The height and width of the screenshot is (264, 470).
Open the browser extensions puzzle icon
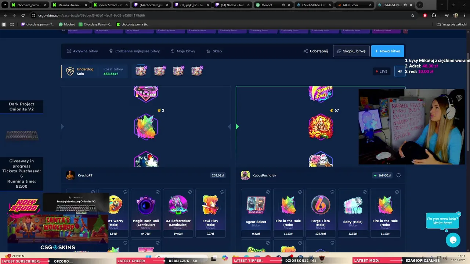(x=434, y=15)
